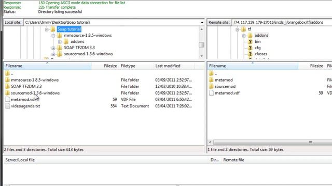This screenshot has width=332, height=186.
Task: Select metamod folder in remote file list
Action: [x=224, y=80]
